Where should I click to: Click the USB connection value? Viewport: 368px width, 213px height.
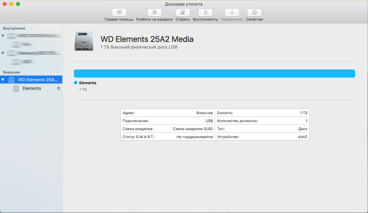pos(209,121)
